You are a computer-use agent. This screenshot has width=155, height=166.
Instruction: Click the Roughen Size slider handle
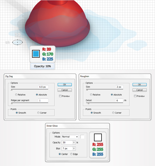coord(87,90)
